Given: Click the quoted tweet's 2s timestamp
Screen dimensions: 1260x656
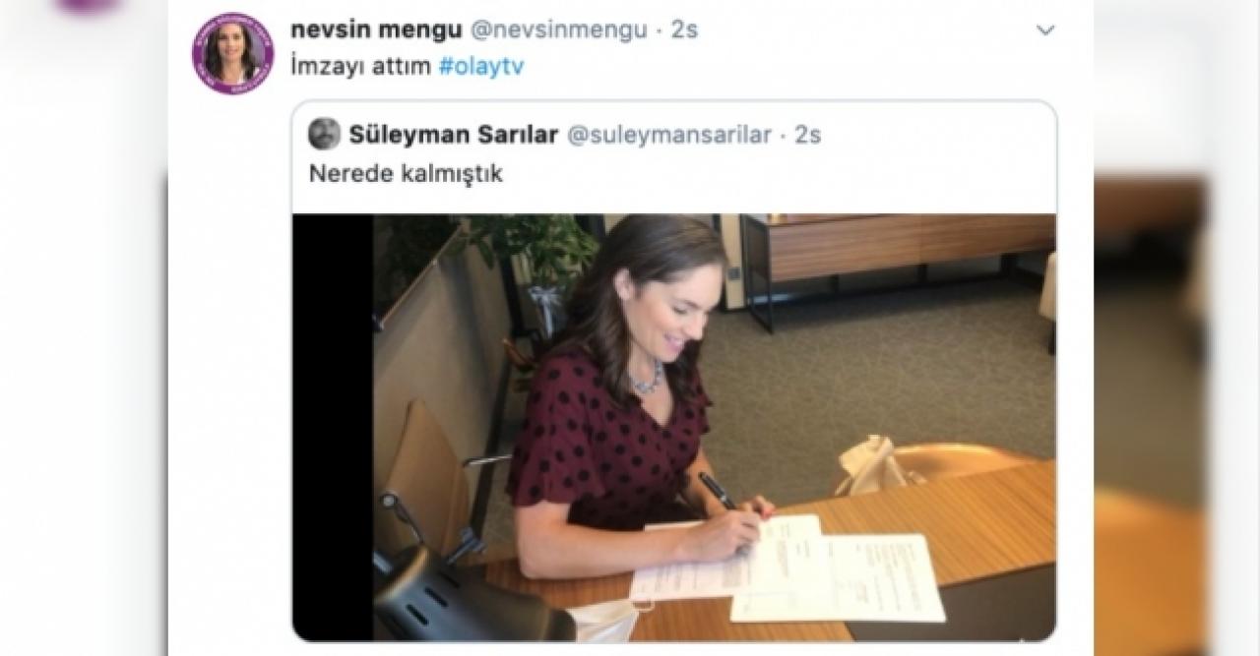Looking at the screenshot, I should [x=807, y=135].
